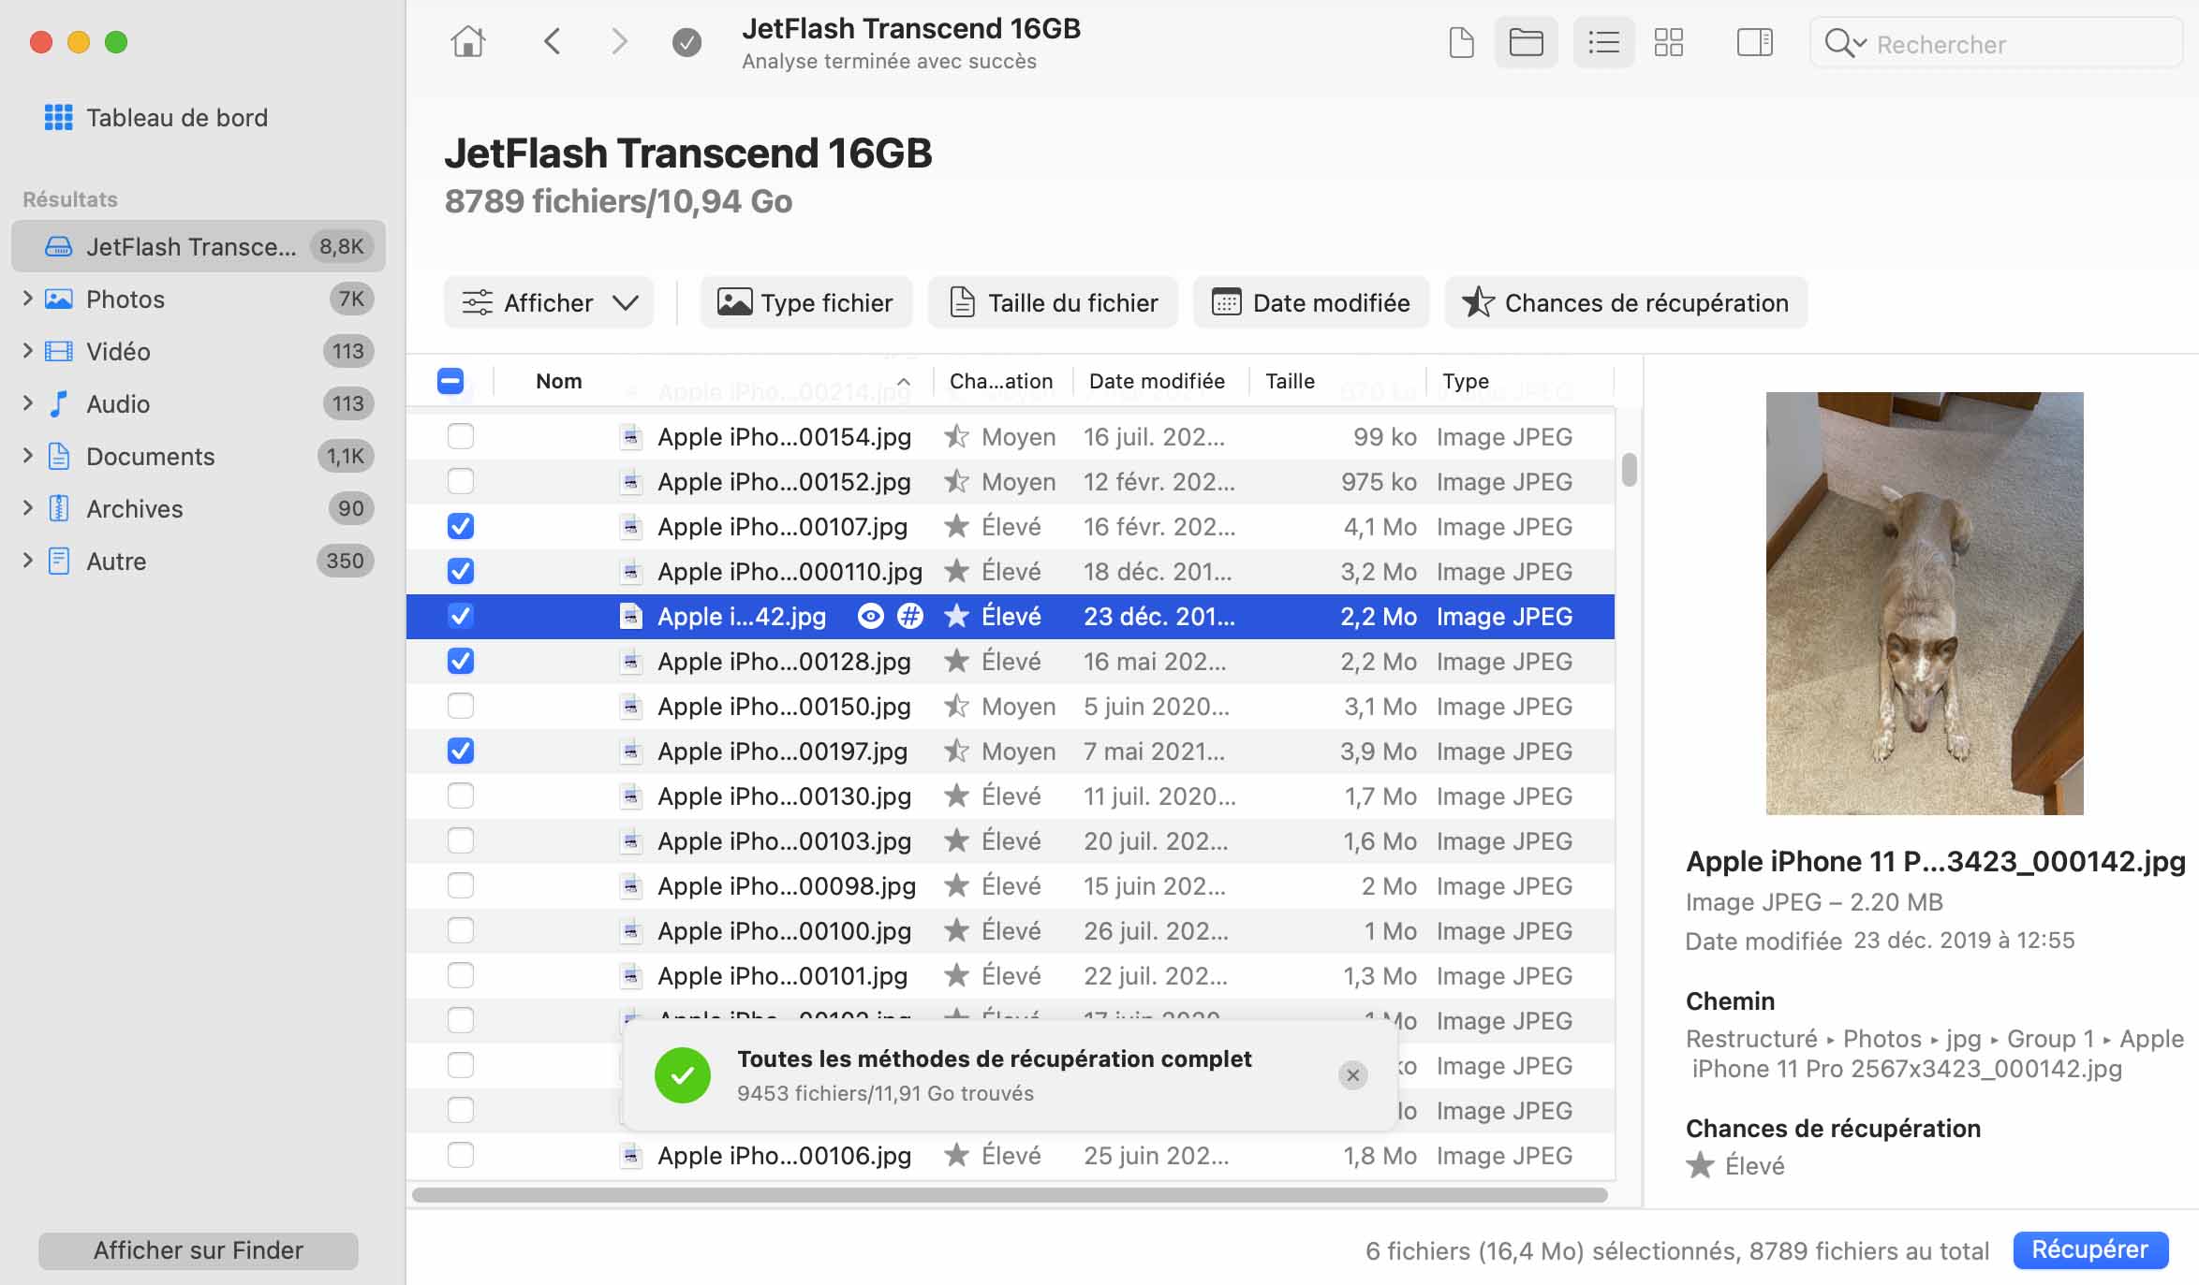Click the star icon in 00107.jpg row
The width and height of the screenshot is (2199, 1285).
coord(956,526)
